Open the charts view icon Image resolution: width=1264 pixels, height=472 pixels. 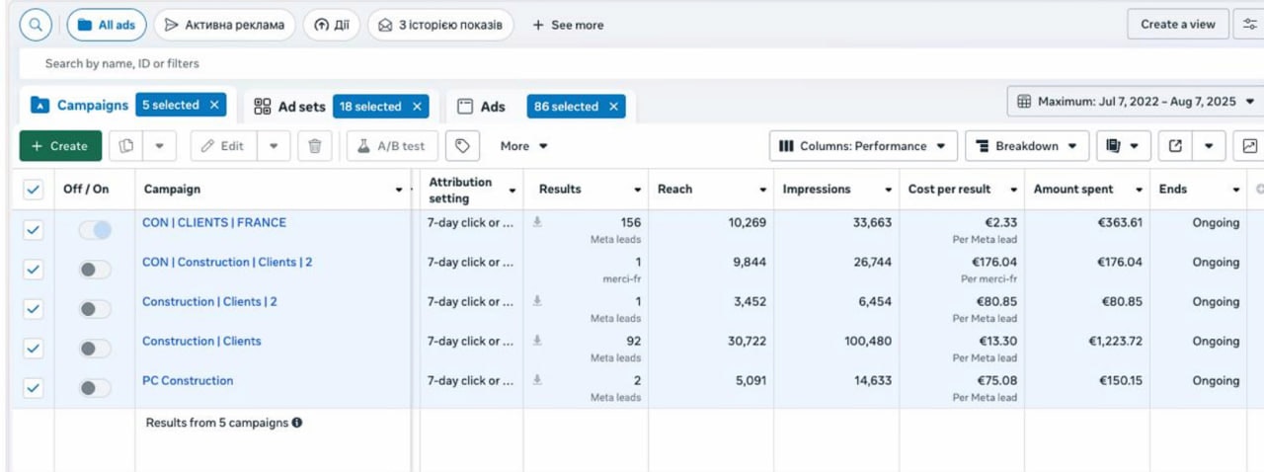[1249, 146]
